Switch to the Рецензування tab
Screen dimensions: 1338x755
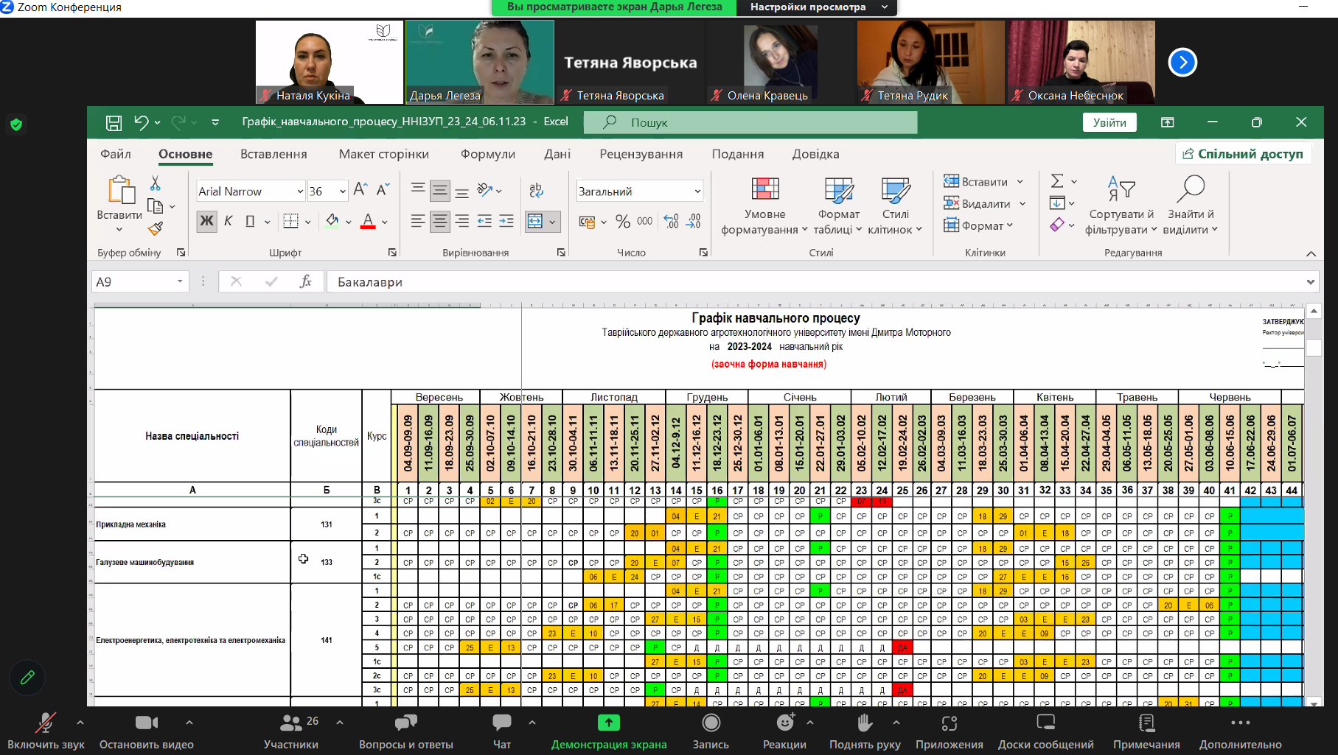pos(641,154)
